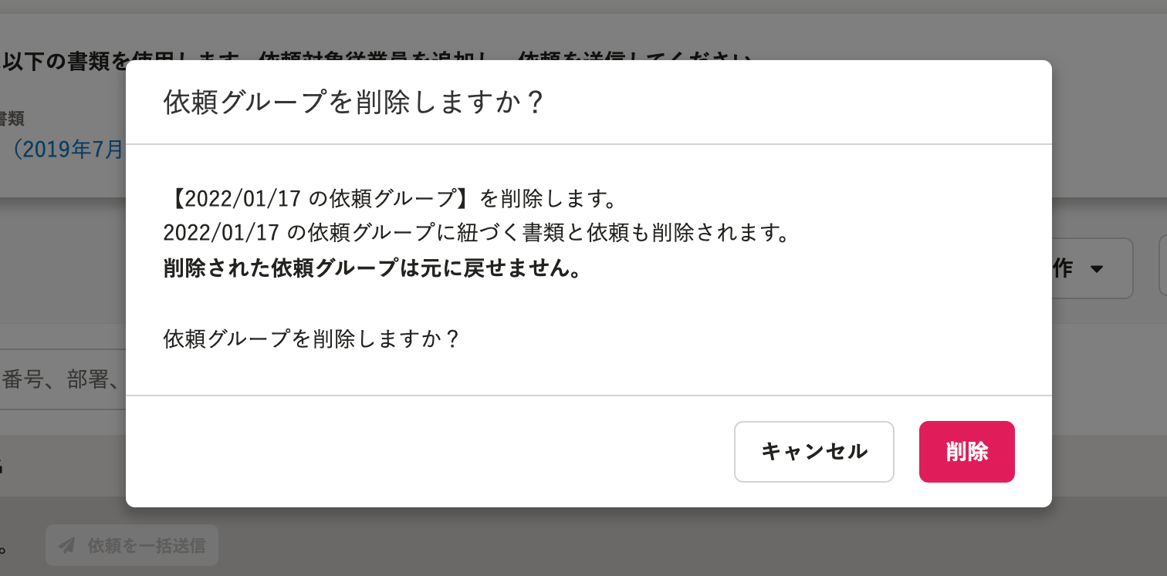Click the dialog title 依頼グループを削除しますか？
The width and height of the screenshot is (1167, 576).
(354, 103)
